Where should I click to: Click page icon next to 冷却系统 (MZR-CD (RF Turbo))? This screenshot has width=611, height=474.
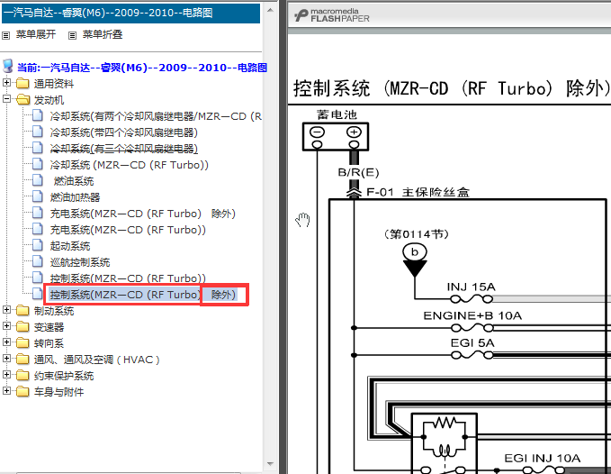coord(38,164)
